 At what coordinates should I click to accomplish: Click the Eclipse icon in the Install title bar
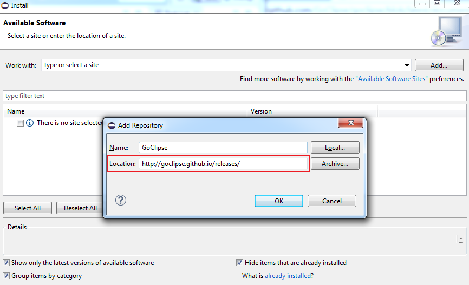5,5
